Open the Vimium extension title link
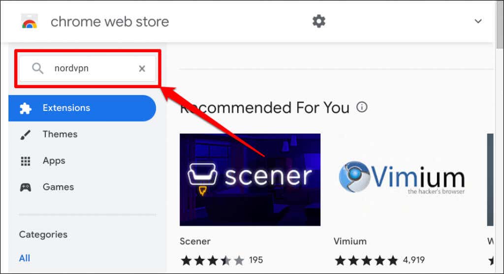The width and height of the screenshot is (504, 274). pos(350,241)
